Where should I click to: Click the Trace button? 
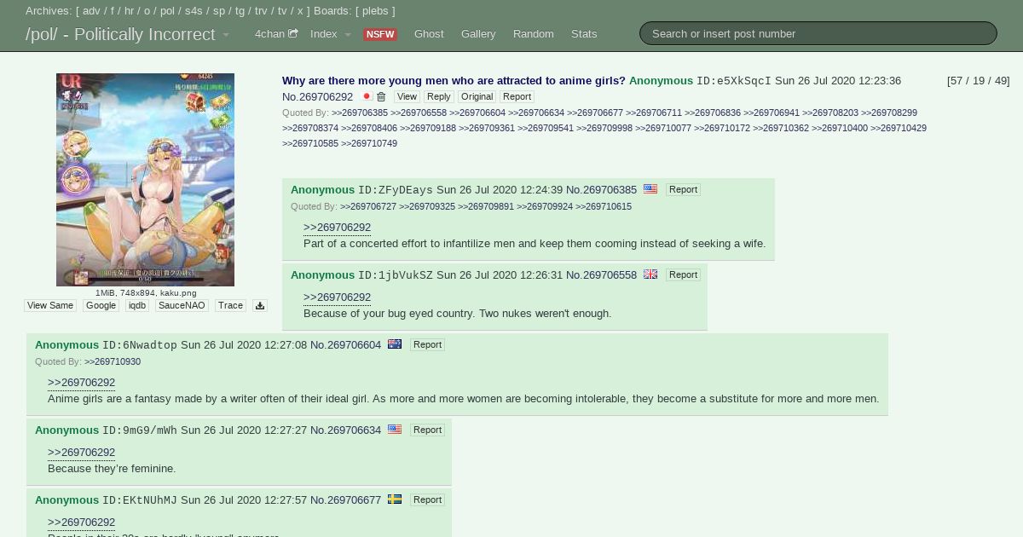230,305
